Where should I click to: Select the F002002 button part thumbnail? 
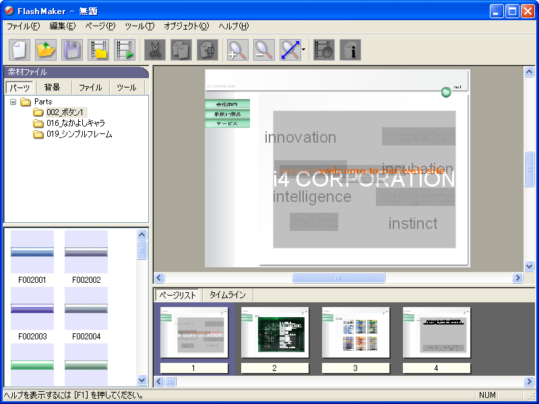[x=86, y=252]
